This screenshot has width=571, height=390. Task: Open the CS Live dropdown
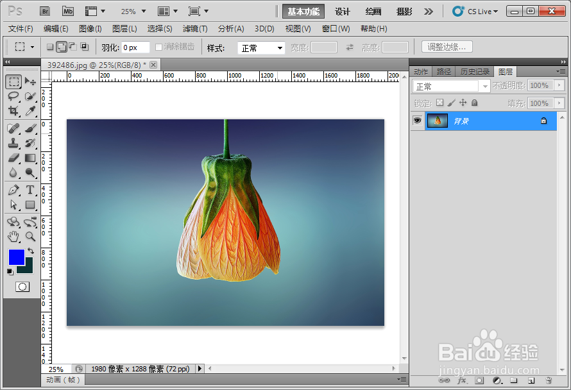coord(475,12)
